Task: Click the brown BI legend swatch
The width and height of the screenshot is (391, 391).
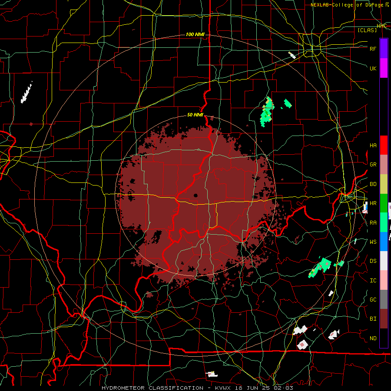Action: coord(384,319)
